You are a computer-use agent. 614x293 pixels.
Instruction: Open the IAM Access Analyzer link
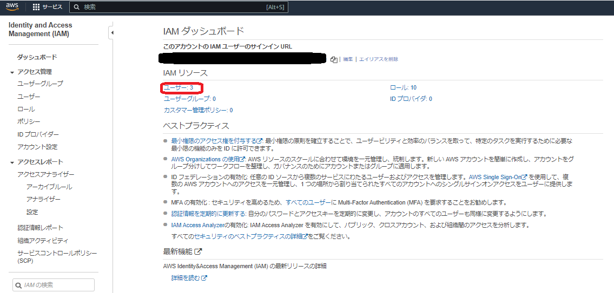point(197,225)
